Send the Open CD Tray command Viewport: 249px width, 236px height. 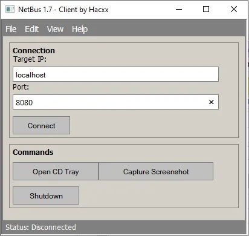click(x=56, y=171)
